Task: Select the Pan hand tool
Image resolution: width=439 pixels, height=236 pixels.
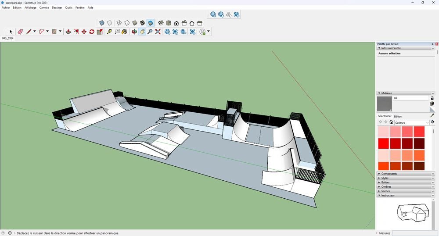Action: [x=142, y=32]
